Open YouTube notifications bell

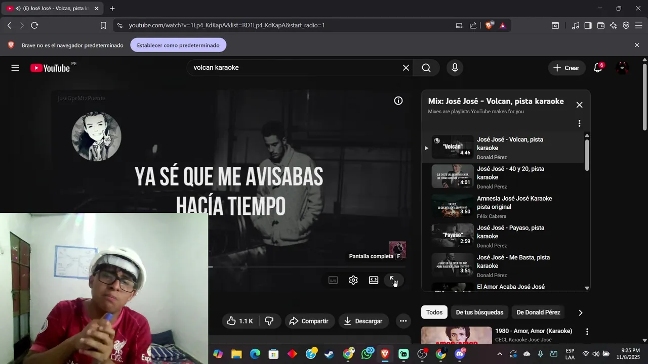pyautogui.click(x=598, y=68)
